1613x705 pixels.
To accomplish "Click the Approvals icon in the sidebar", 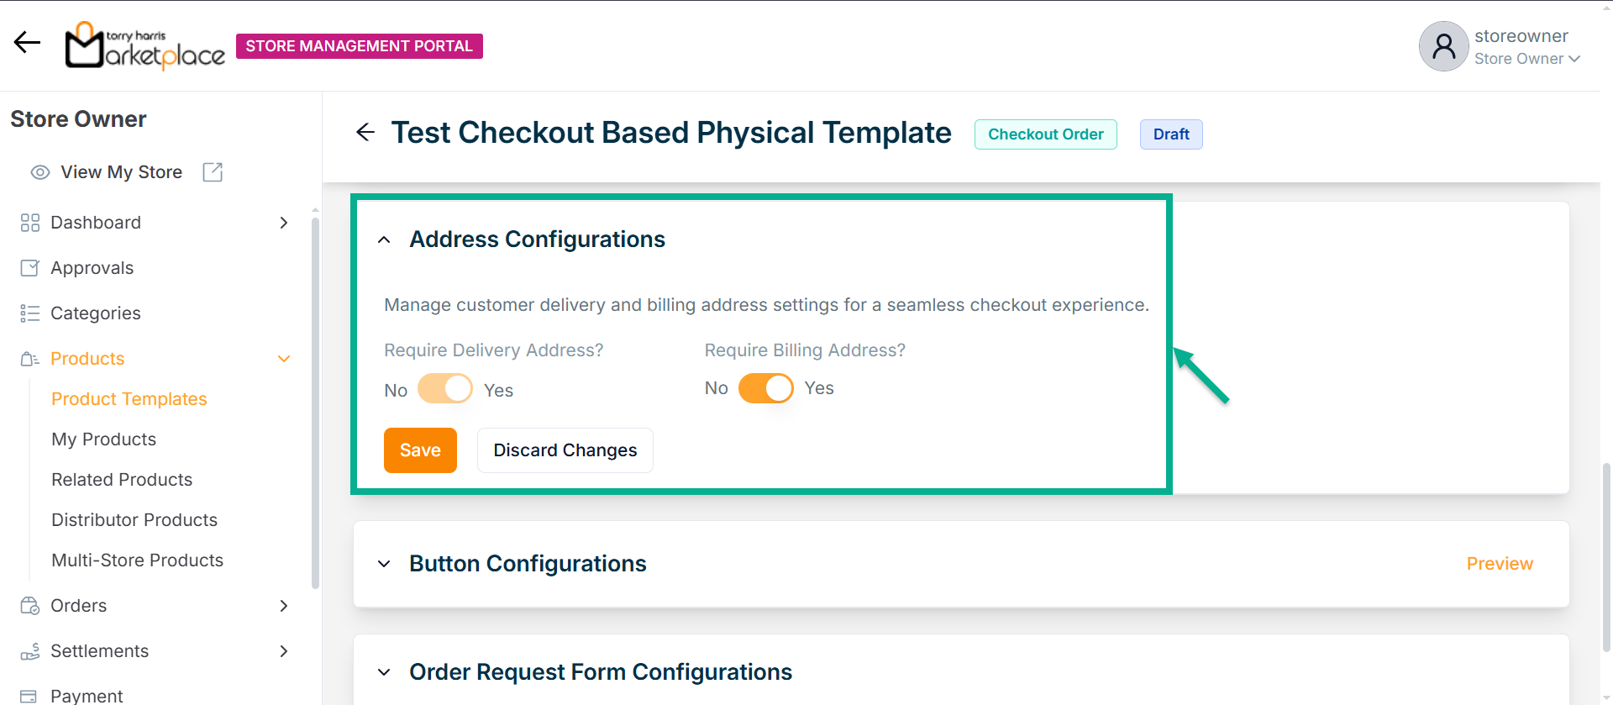I will tap(30, 268).
